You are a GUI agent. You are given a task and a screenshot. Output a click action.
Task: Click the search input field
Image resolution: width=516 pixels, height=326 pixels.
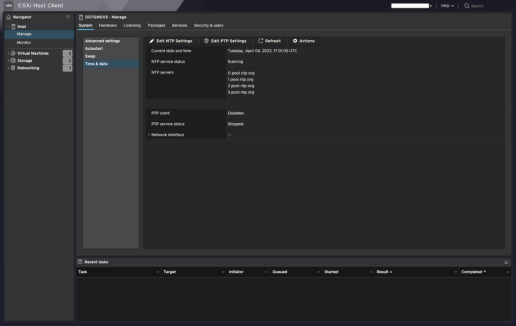pyautogui.click(x=479, y=6)
